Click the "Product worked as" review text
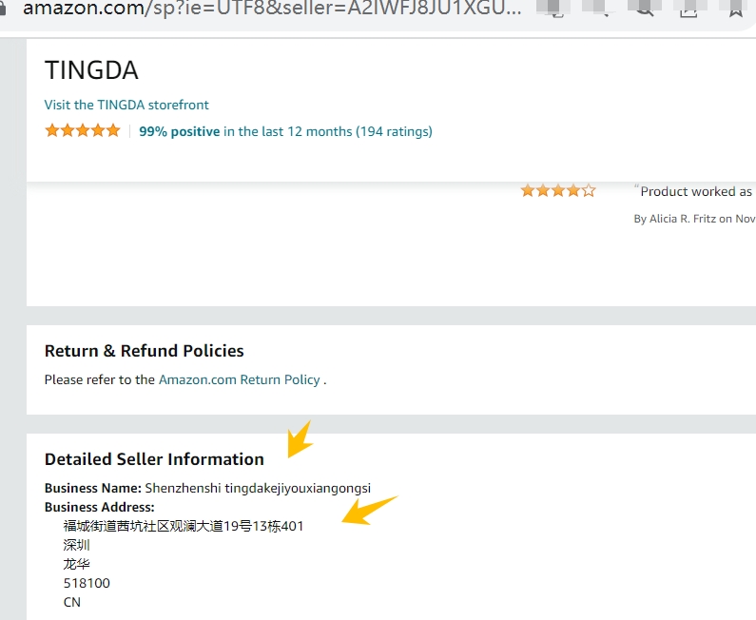 coord(696,191)
